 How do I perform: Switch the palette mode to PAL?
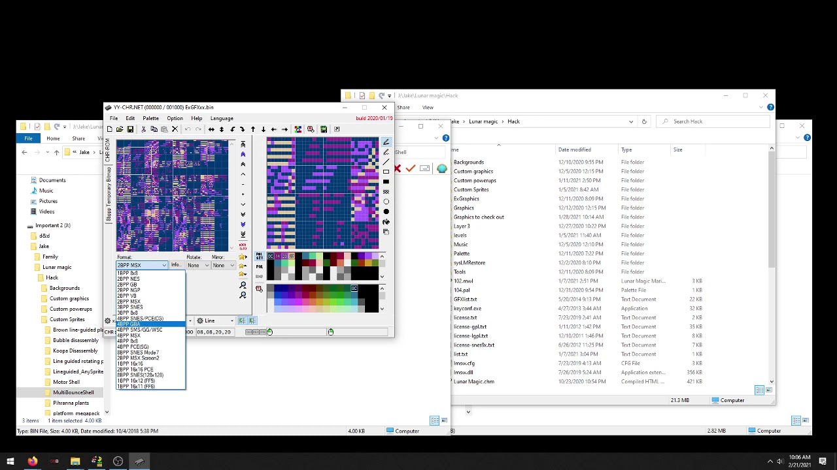click(260, 267)
